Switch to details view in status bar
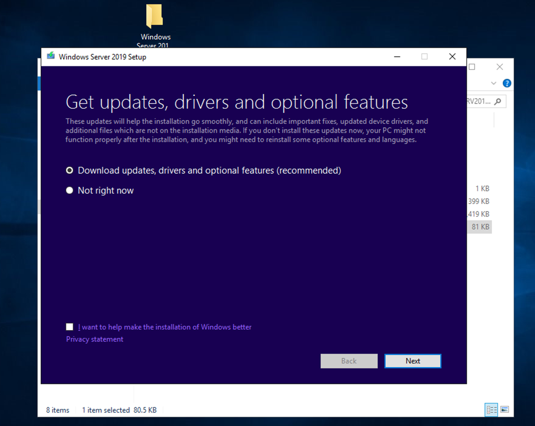This screenshot has width=535, height=426. [x=491, y=410]
